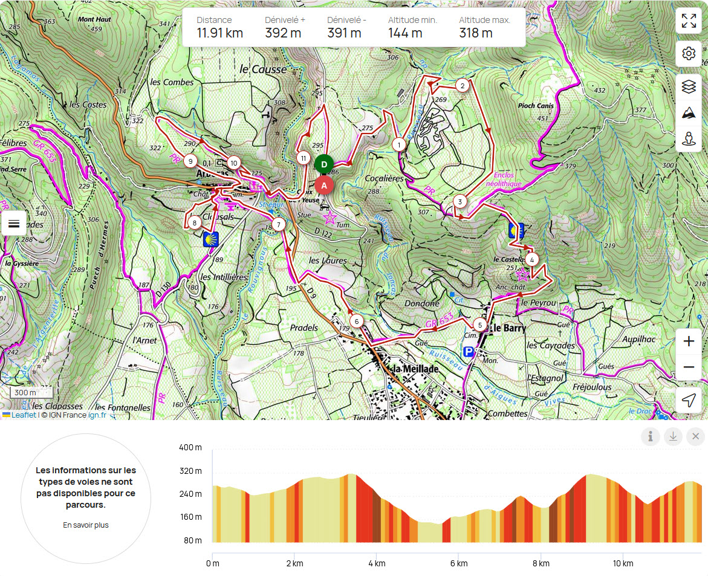The width and height of the screenshot is (708, 576).
Task: Zoom in on the map
Action: 688,342
